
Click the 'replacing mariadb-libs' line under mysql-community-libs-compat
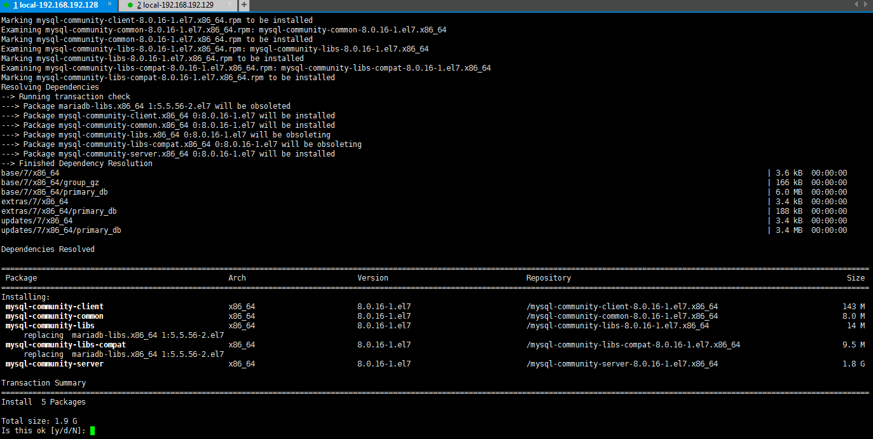(124, 354)
